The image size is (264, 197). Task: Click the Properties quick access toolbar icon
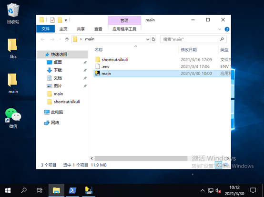coord(52,20)
